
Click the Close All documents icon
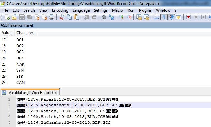(x=44, y=17)
